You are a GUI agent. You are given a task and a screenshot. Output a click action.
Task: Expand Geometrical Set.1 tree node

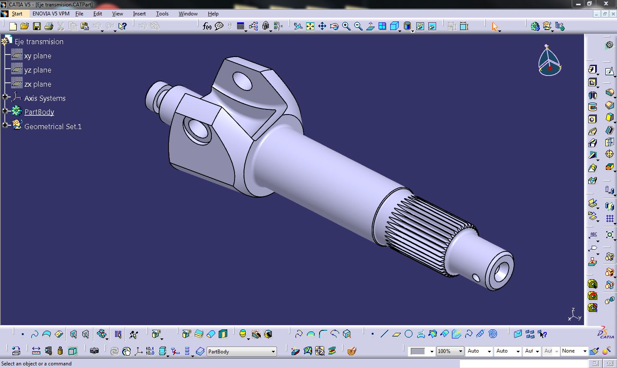point(5,125)
